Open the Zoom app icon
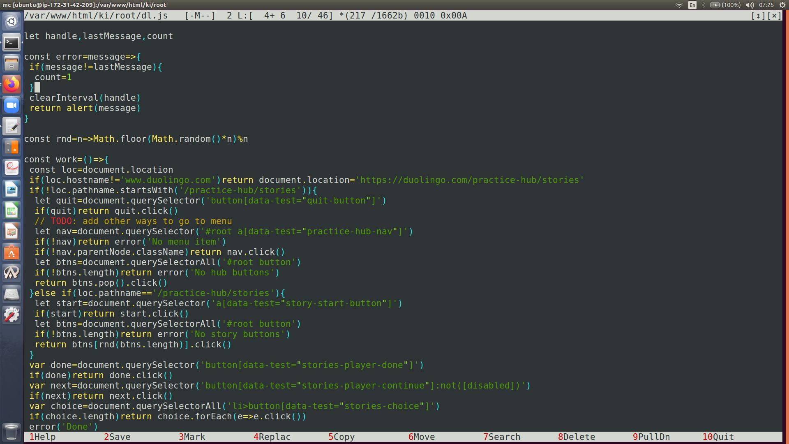Screen dimensions: 789x444 [12, 105]
